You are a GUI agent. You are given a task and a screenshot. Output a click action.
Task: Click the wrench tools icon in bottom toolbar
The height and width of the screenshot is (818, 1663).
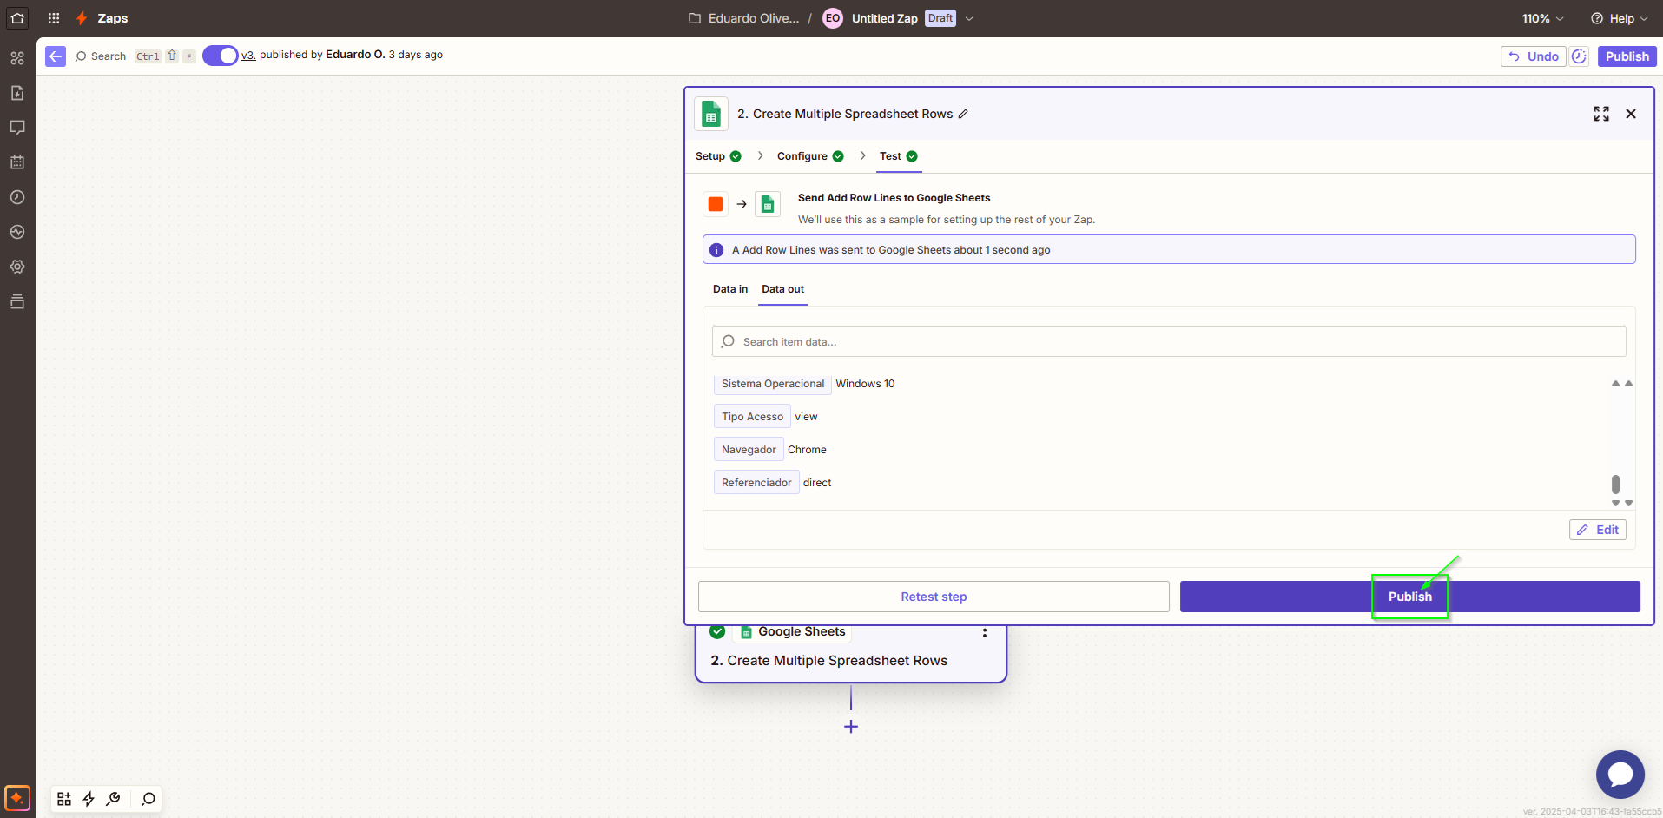[113, 799]
